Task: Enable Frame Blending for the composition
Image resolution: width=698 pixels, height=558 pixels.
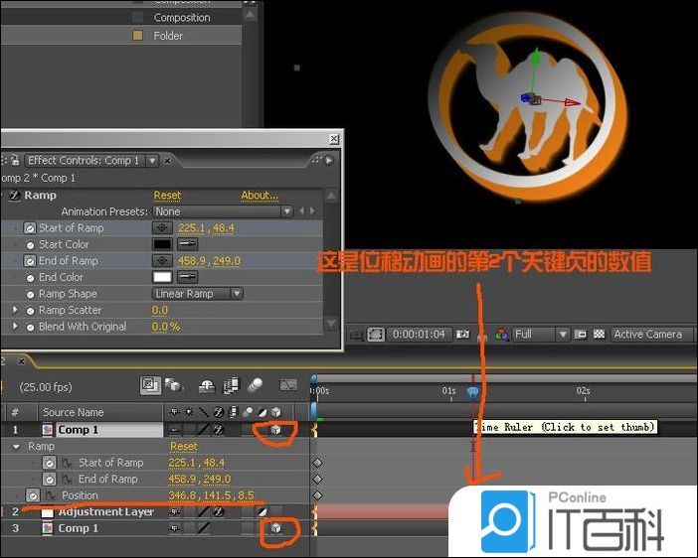Action: 231,385
